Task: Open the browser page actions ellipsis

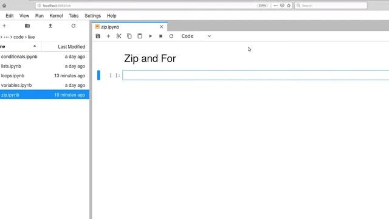Action: (275, 5)
